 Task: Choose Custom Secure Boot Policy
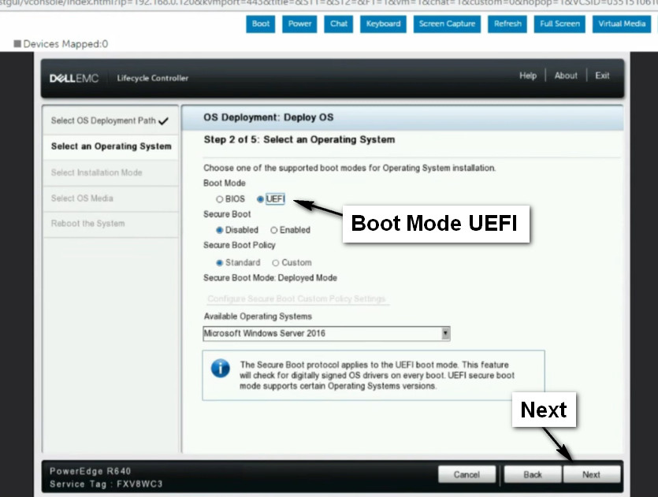tap(275, 263)
